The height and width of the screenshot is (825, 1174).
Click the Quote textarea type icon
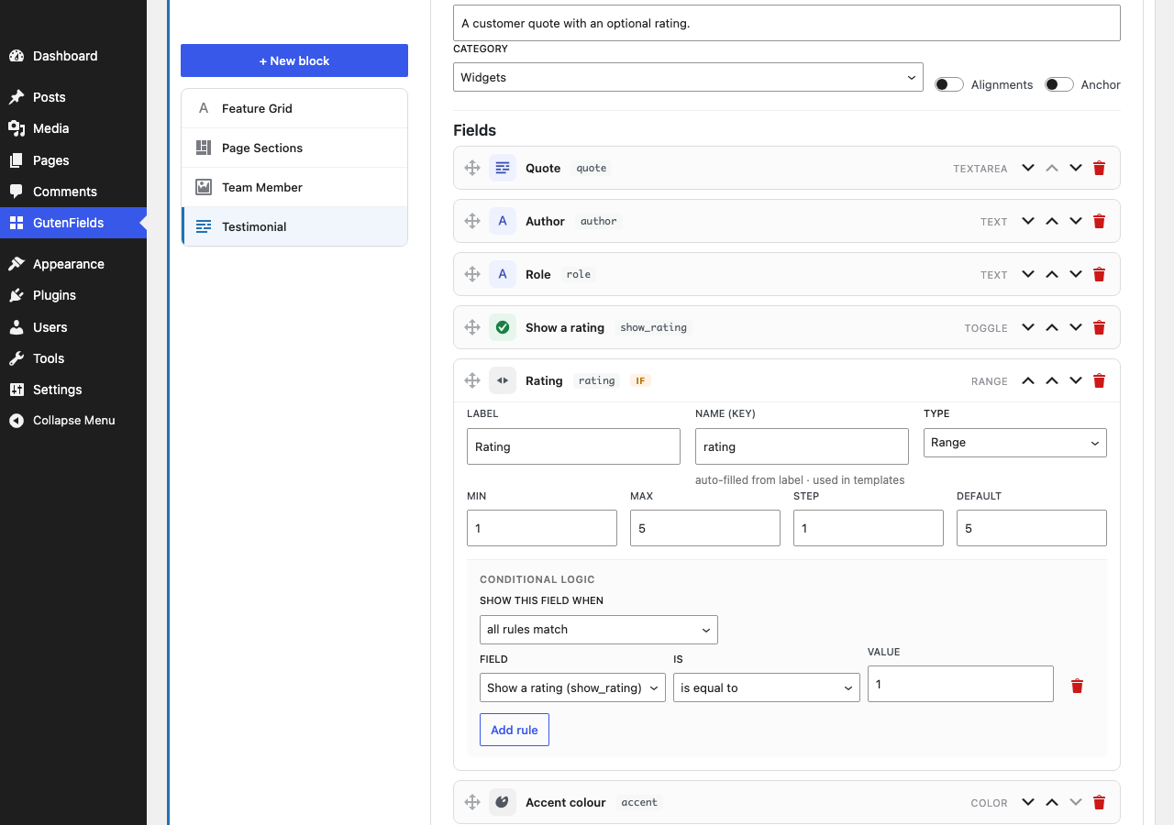point(503,168)
